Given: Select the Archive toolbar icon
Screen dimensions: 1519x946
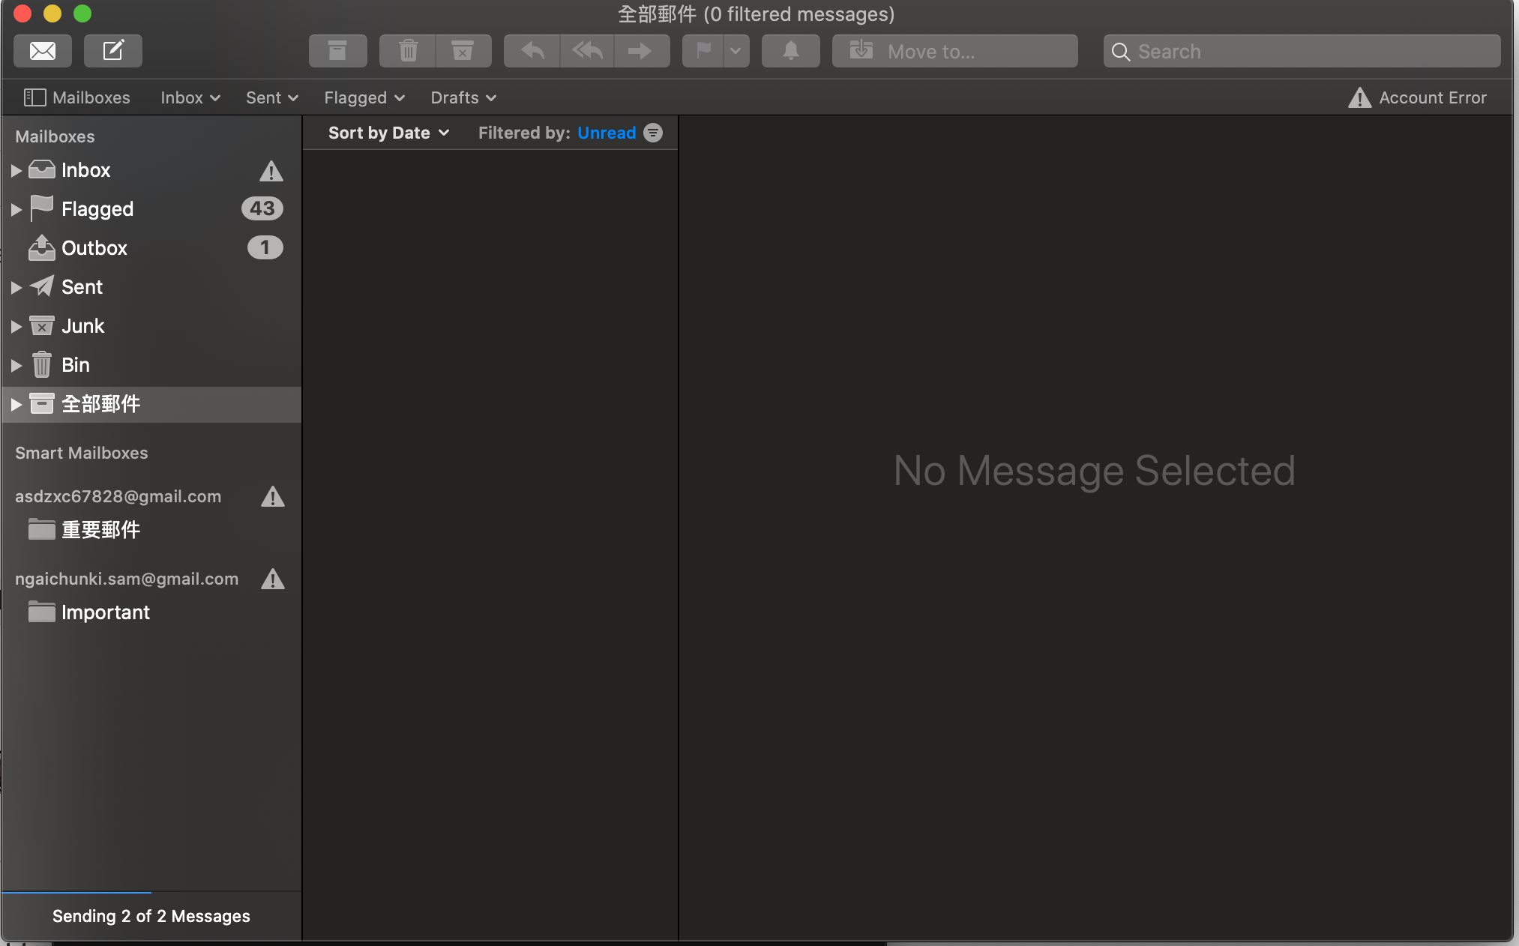Looking at the screenshot, I should tap(337, 50).
